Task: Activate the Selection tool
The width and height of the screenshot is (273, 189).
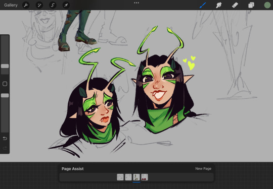Action: point(53,5)
